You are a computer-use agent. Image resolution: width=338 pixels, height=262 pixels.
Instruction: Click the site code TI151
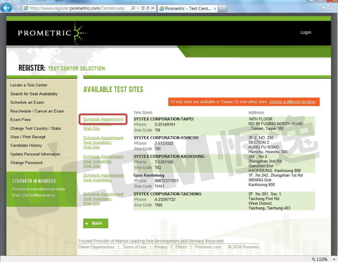[x=159, y=186]
